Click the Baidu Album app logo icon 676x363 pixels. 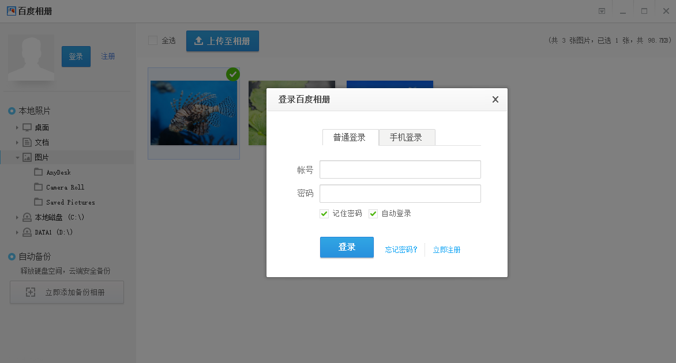click(x=11, y=11)
